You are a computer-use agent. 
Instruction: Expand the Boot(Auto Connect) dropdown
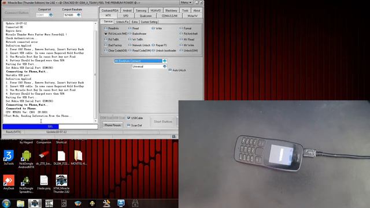pos(164,61)
